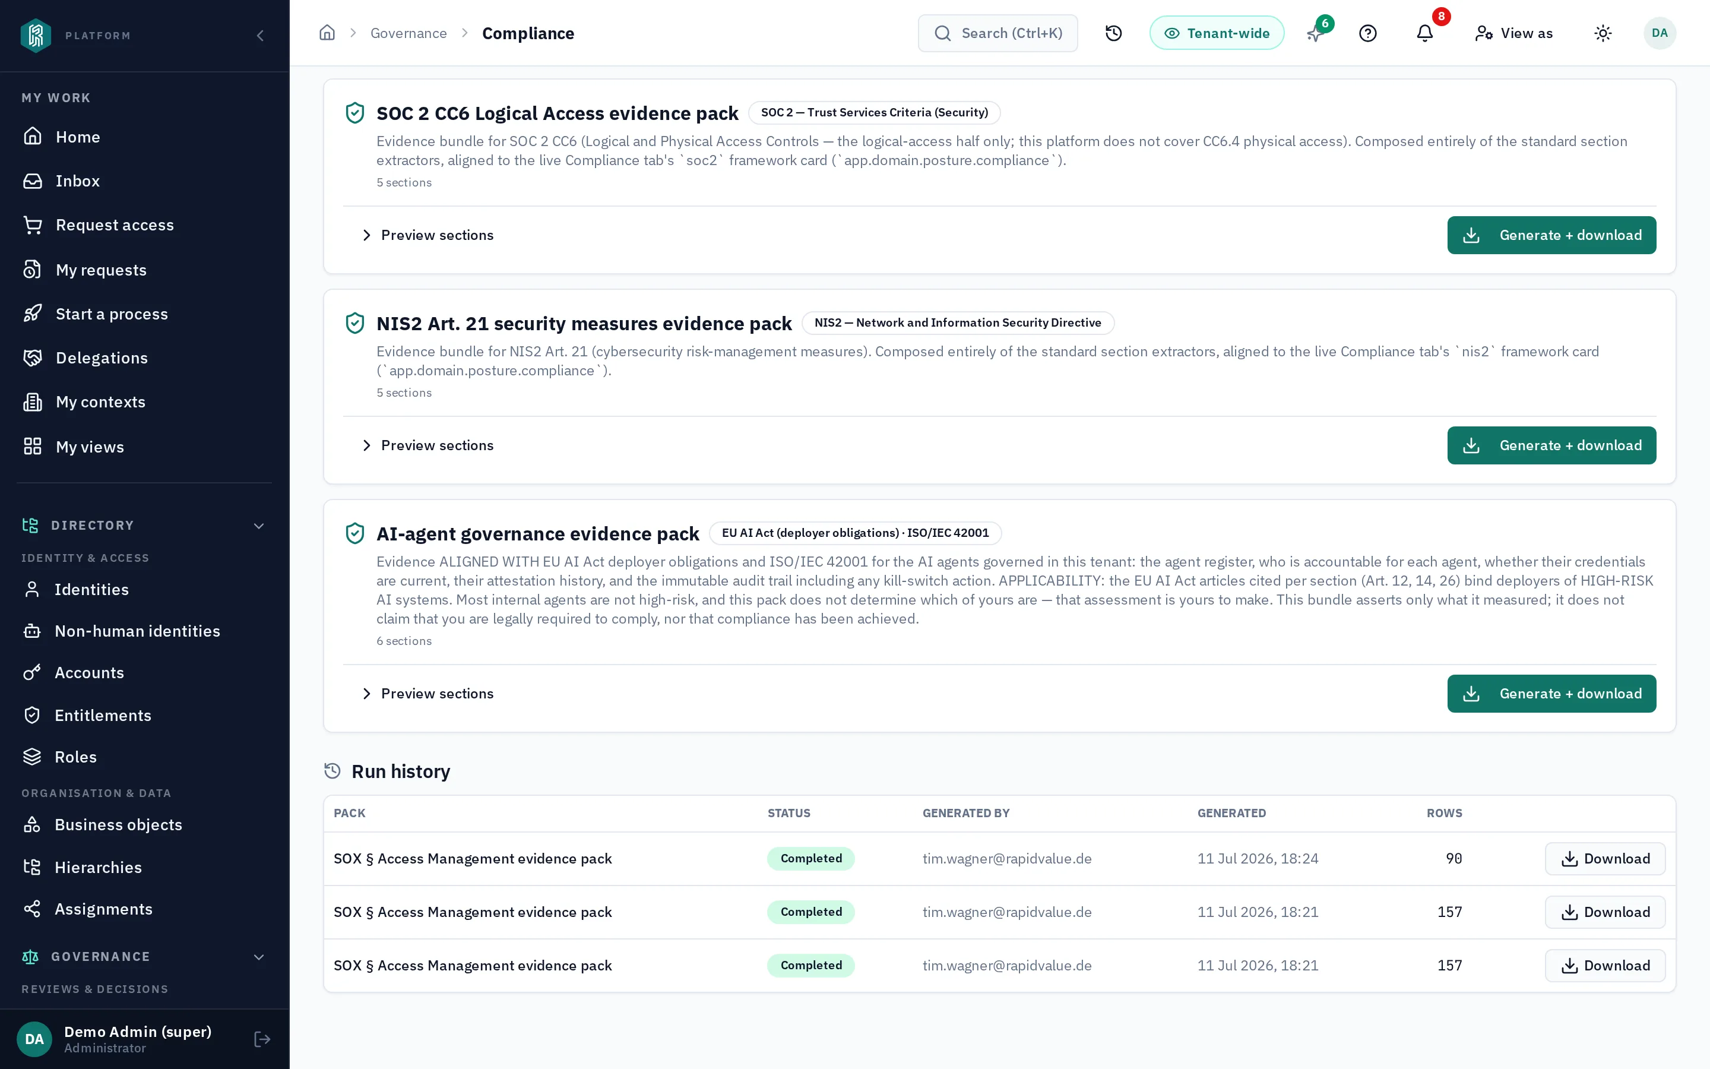1710x1069 pixels.
Task: Download the second SOX run from 18:21
Action: point(1605,912)
